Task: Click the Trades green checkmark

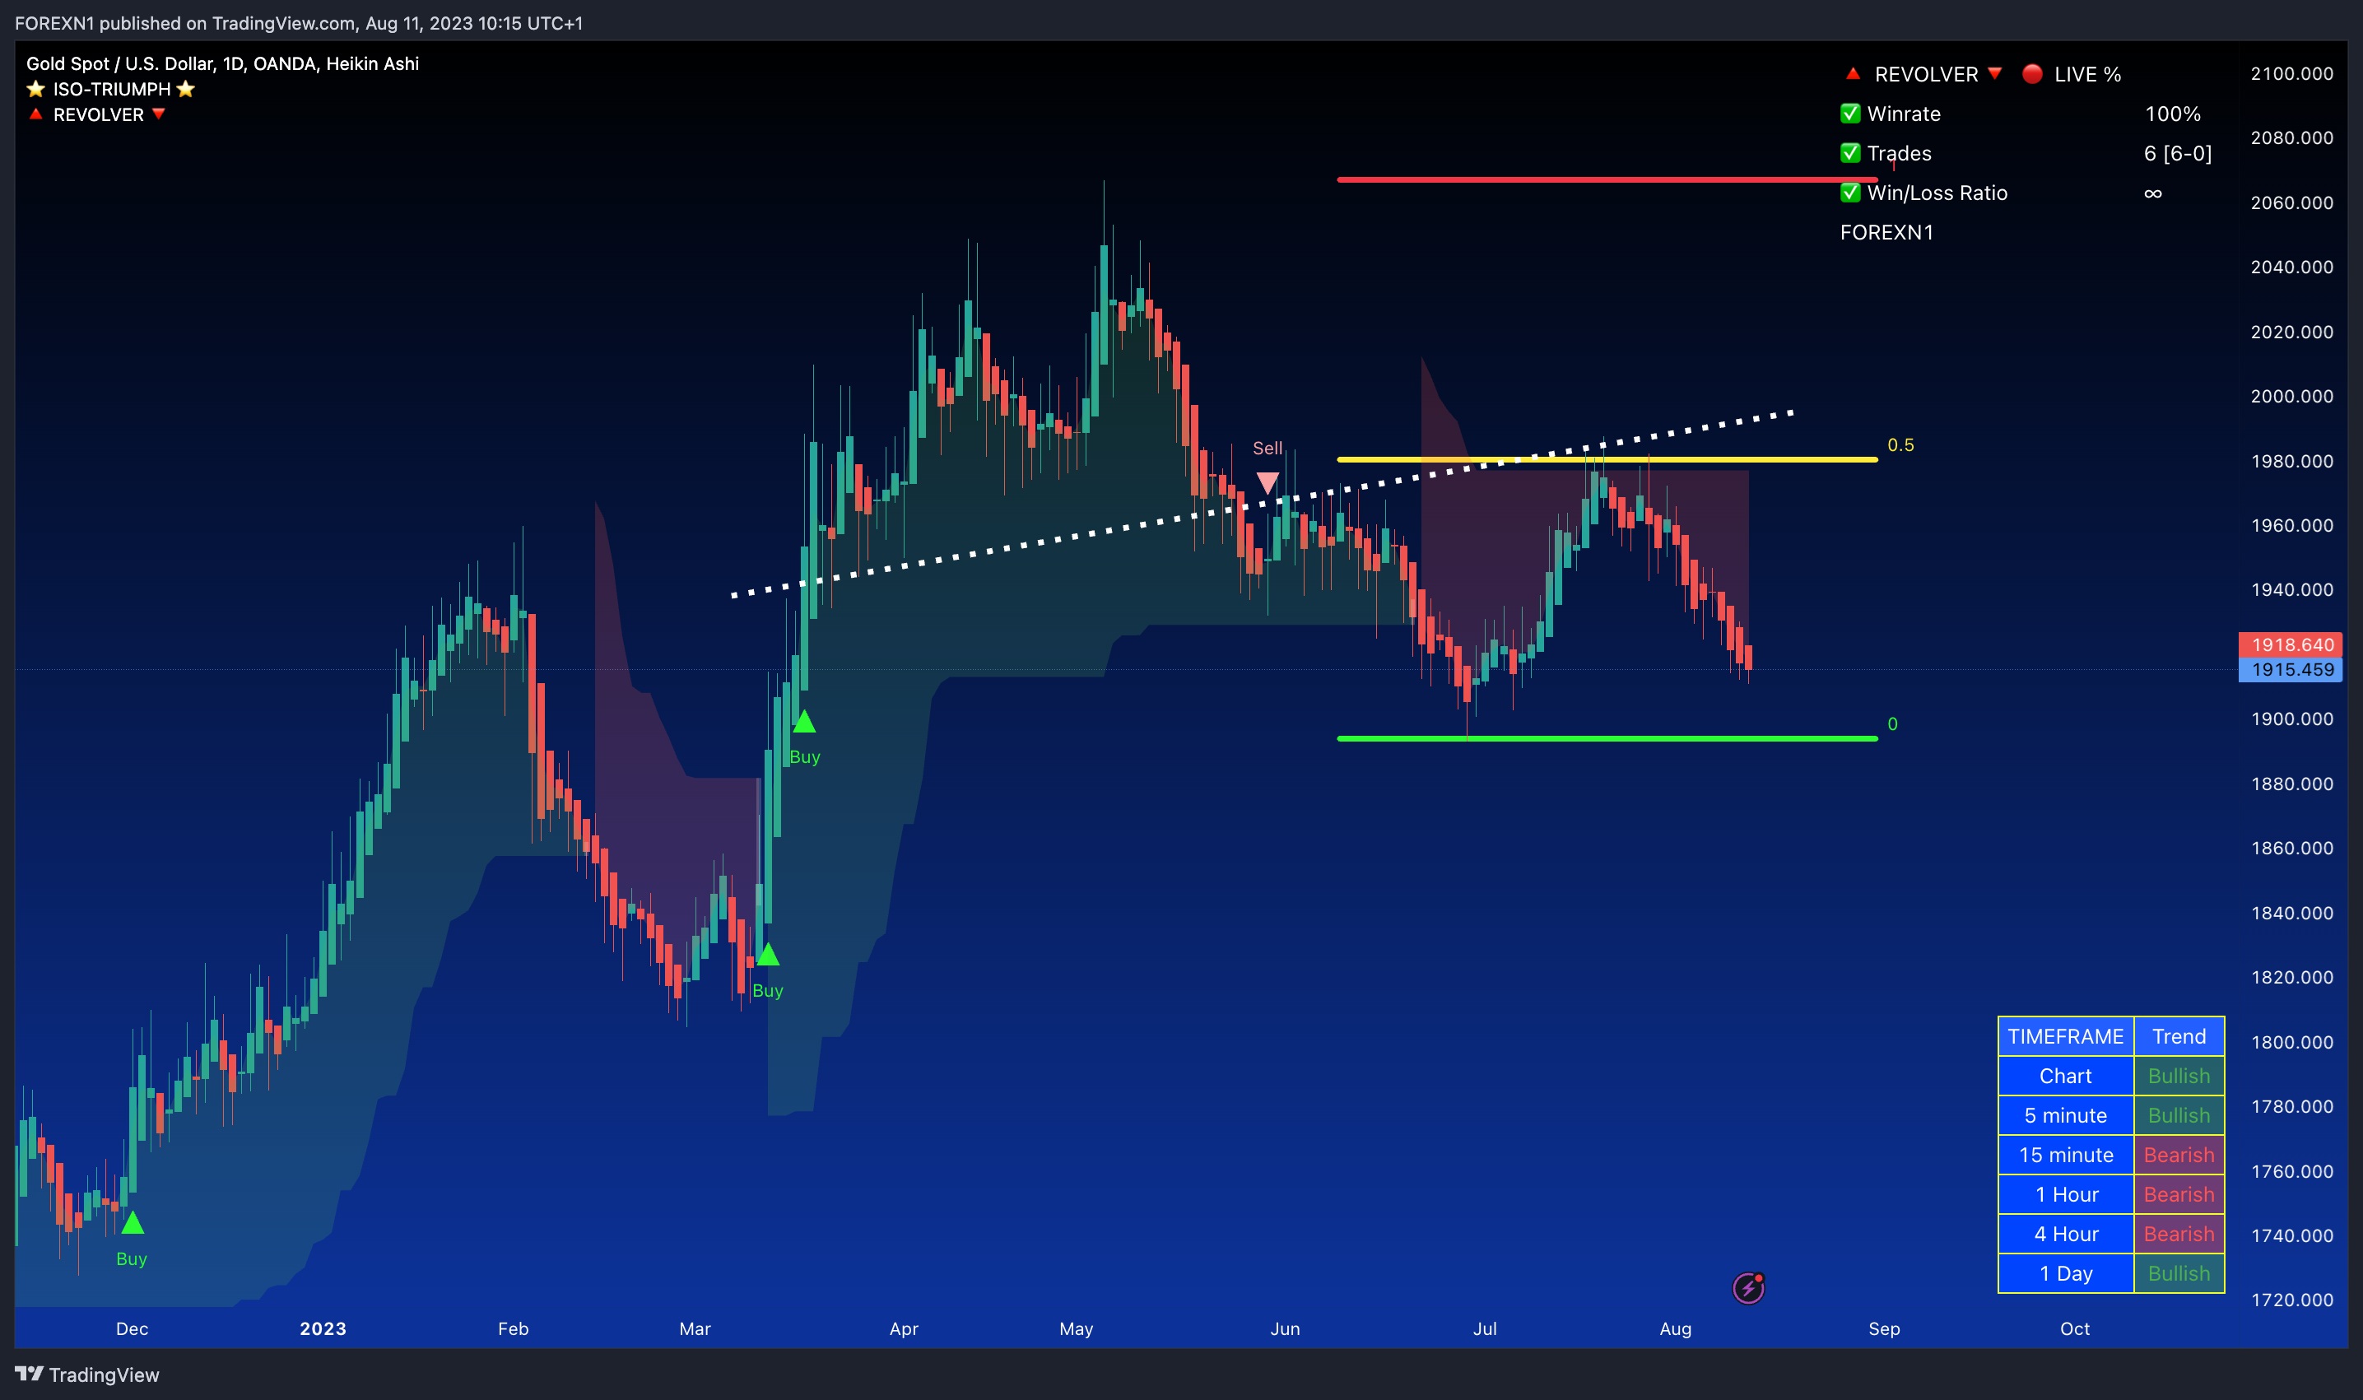Action: tap(1850, 153)
